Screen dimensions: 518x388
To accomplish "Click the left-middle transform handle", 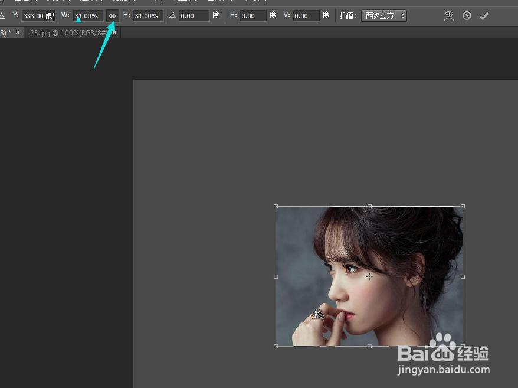I will point(276,276).
